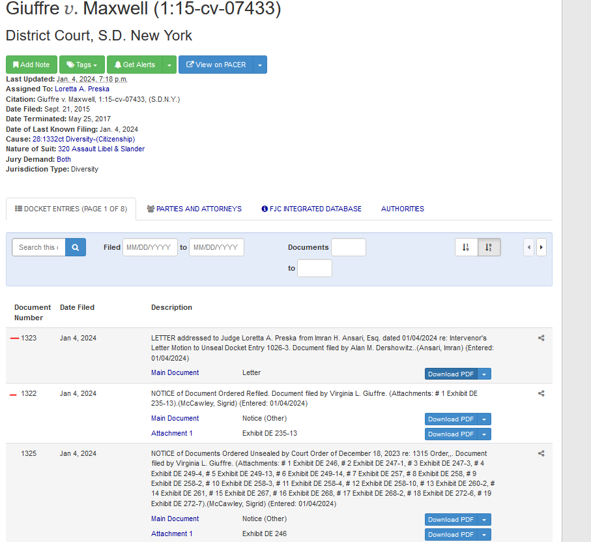Open the 320 Assault Libel & Slander link
The image size is (591, 542).
(102, 149)
